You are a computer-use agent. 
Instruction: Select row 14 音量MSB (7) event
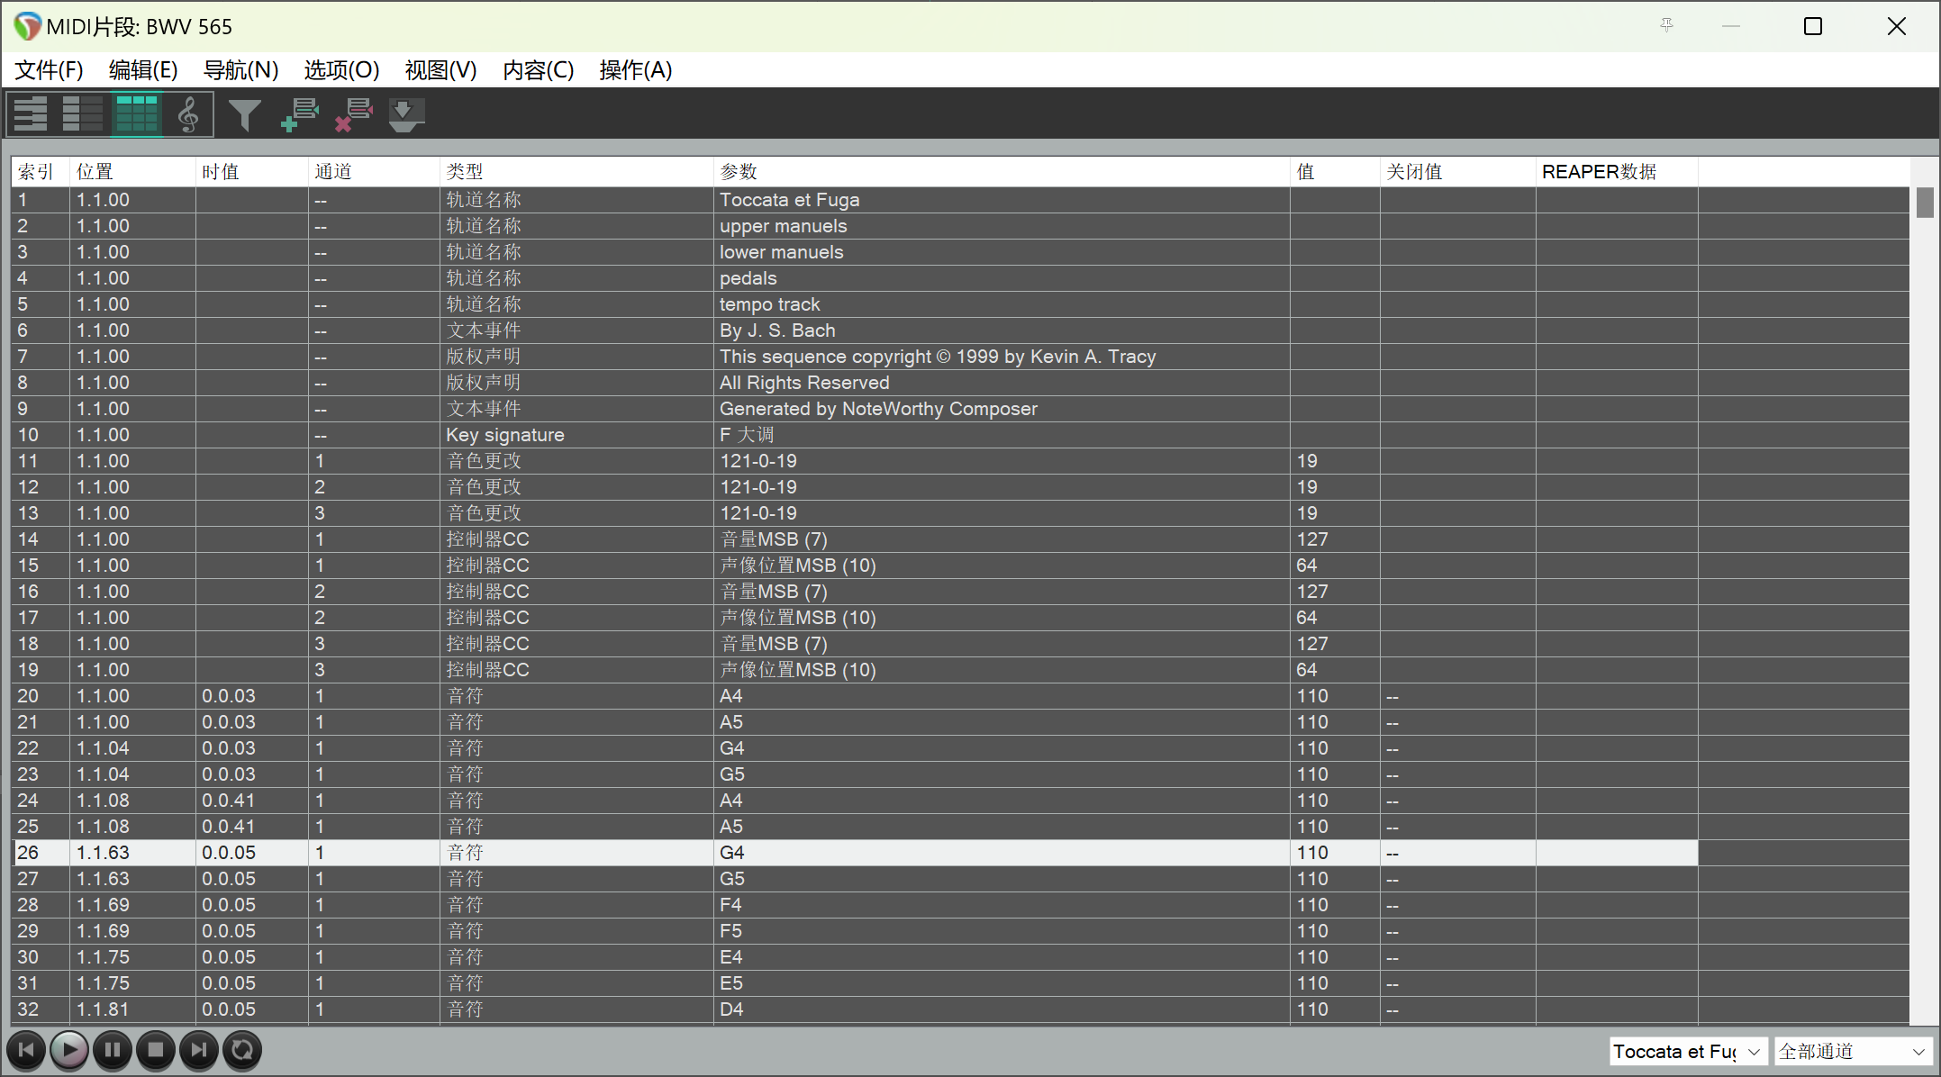(x=960, y=539)
